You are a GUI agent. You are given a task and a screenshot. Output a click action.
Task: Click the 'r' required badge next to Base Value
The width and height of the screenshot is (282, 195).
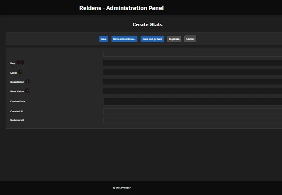(x=27, y=91)
